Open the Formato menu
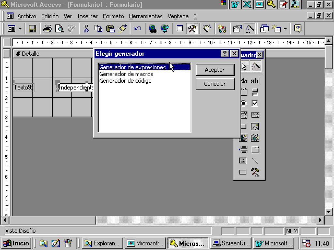 113,16
